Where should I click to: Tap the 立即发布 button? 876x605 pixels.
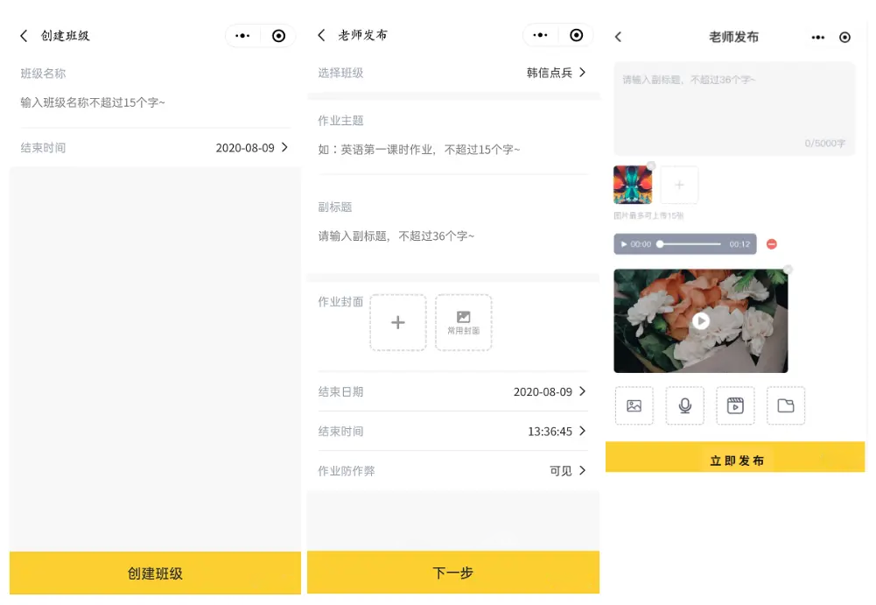tap(735, 457)
